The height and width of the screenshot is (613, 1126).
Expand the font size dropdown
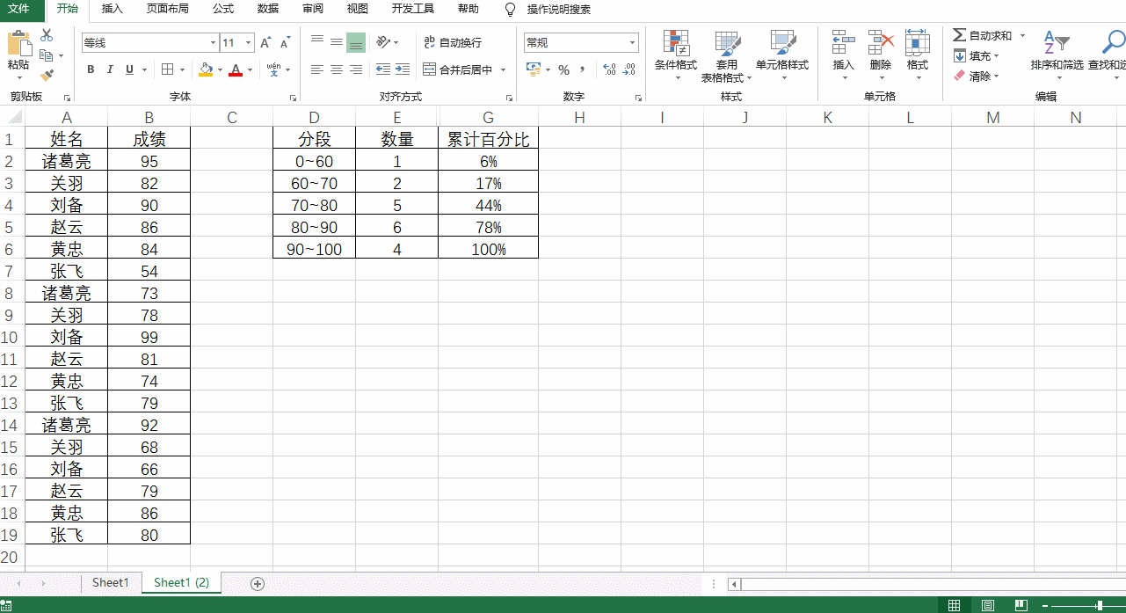pyautogui.click(x=249, y=42)
